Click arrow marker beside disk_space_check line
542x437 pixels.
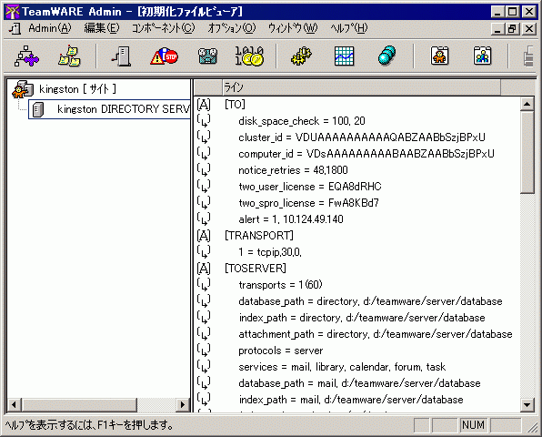click(204, 121)
